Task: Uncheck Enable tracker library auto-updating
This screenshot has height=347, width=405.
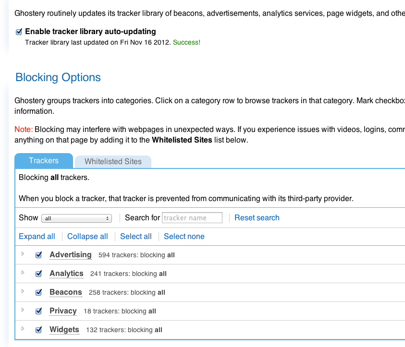Action: (19, 32)
